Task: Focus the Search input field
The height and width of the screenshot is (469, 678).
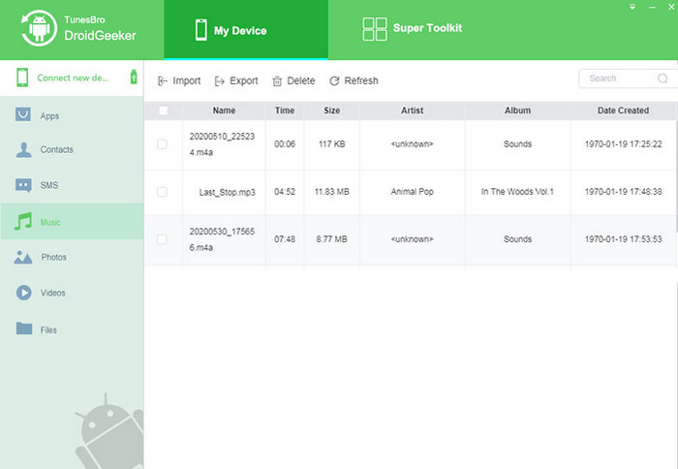Action: pyautogui.click(x=628, y=78)
